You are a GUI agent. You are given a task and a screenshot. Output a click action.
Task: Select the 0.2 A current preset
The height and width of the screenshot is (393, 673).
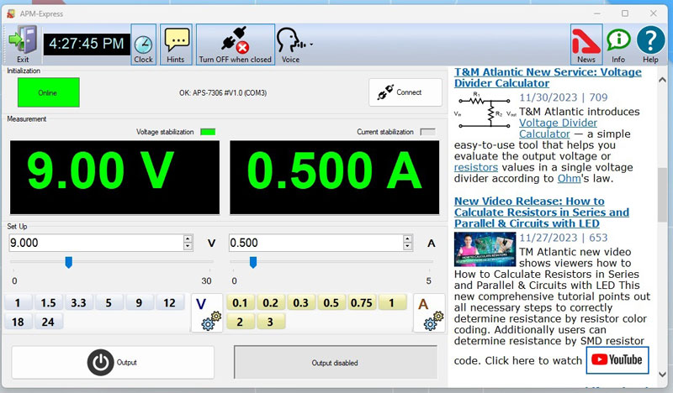(270, 302)
